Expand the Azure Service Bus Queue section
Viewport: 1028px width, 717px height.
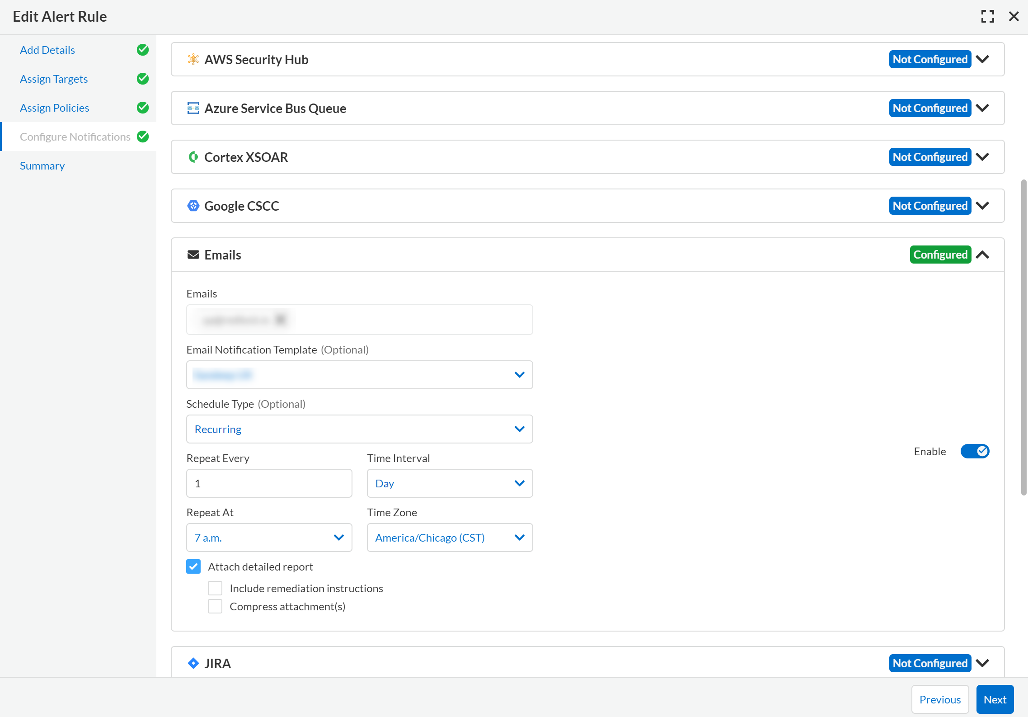pos(982,108)
